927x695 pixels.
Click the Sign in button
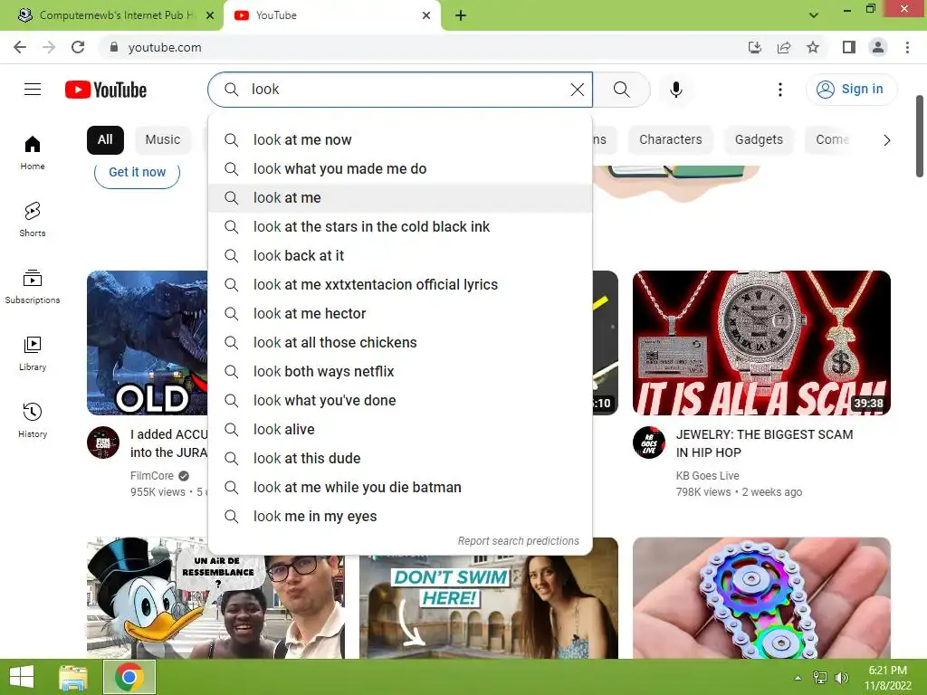tap(851, 90)
